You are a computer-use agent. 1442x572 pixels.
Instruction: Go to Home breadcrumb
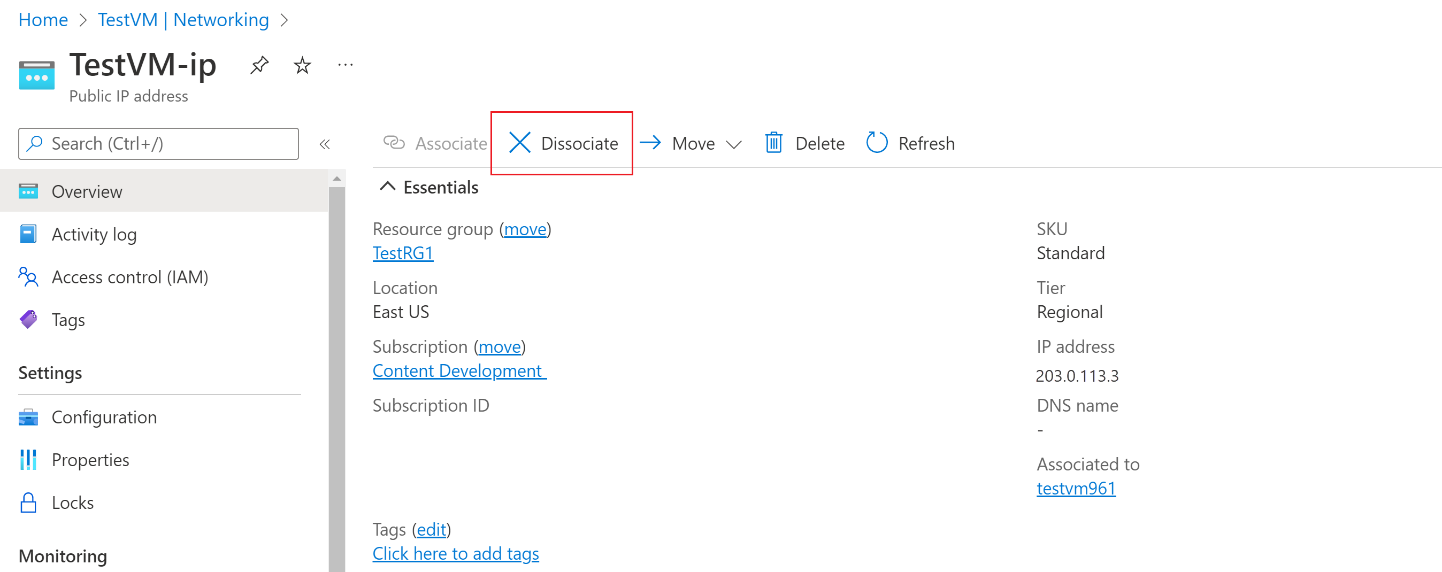pyautogui.click(x=43, y=20)
